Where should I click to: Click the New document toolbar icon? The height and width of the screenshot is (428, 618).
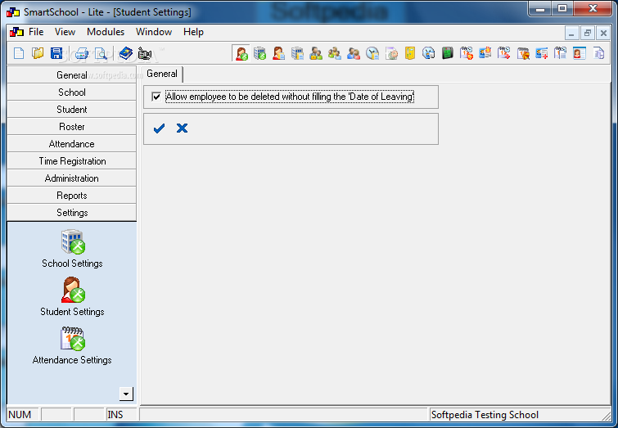coord(19,53)
